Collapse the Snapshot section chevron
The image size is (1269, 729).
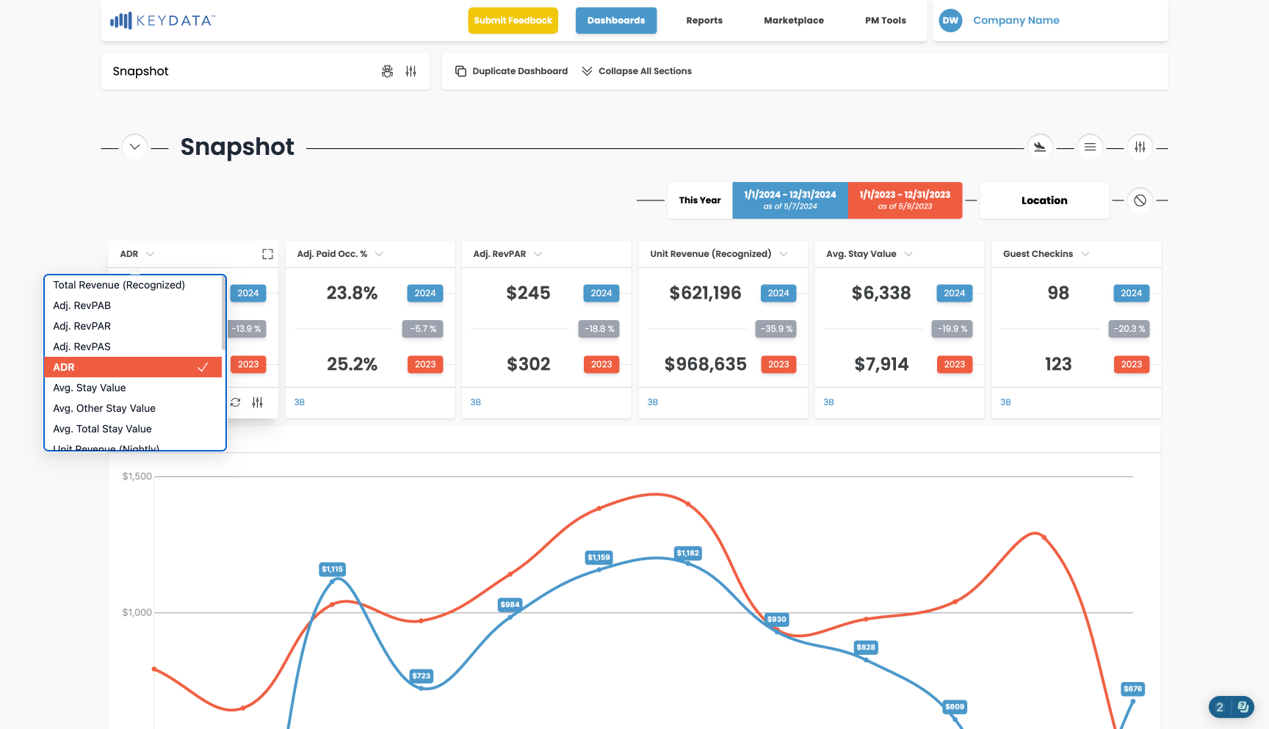pos(134,147)
